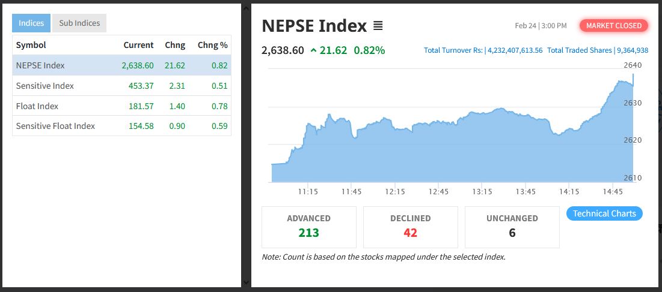The height and width of the screenshot is (292, 662).
Task: Click the Chng % column header
Action: 212,45
